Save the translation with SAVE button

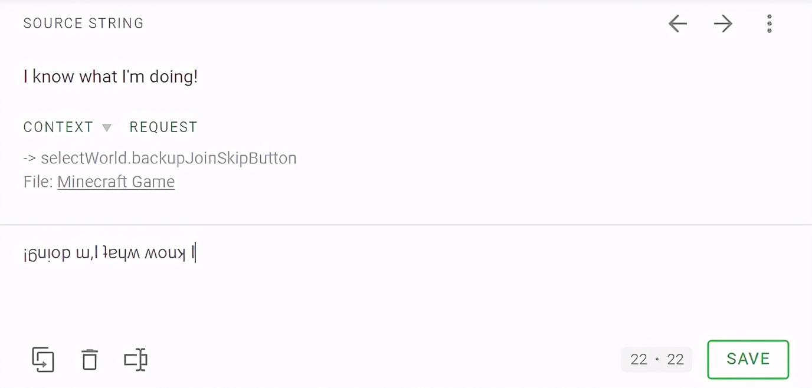pyautogui.click(x=748, y=359)
